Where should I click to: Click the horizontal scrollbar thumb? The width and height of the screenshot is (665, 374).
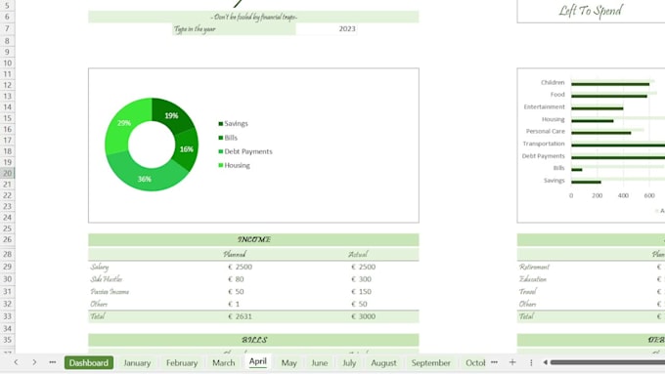click(607, 362)
